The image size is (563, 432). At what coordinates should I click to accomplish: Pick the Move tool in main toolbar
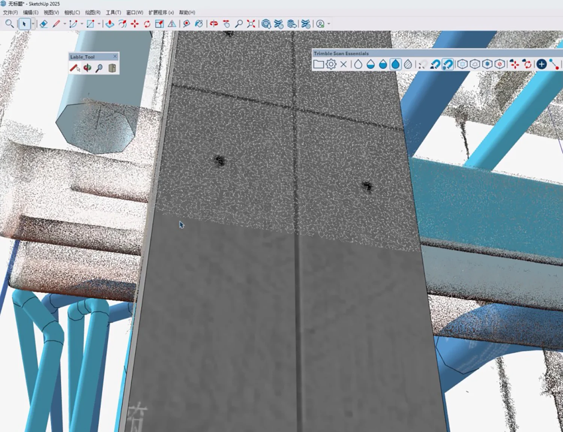click(135, 24)
